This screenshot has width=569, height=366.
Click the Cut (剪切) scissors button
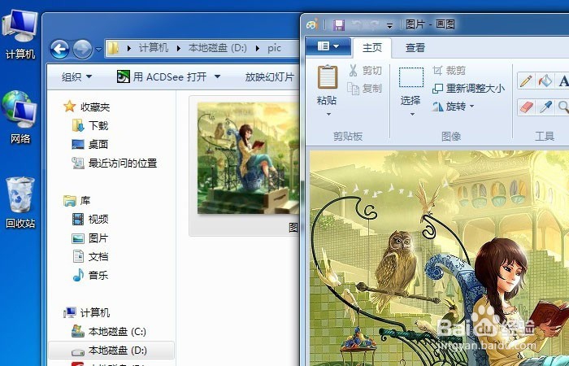tap(365, 70)
